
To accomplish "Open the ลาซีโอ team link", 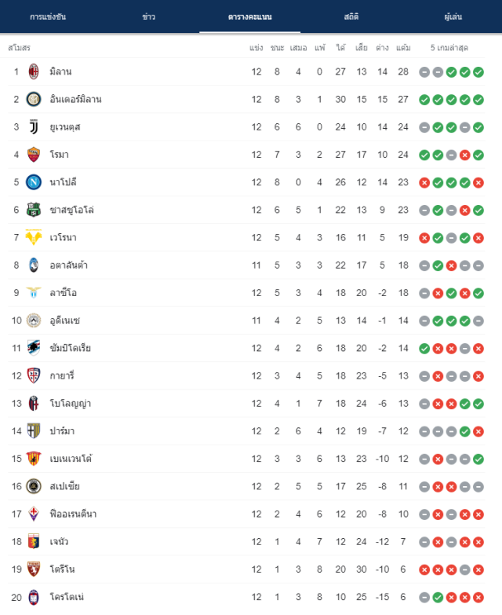I will pos(63,293).
